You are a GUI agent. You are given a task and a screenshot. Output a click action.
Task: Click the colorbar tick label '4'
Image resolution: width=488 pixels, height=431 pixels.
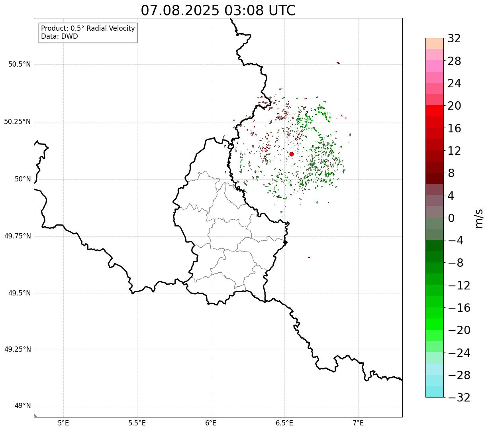(x=451, y=196)
